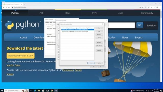Viewport: 163px width, 92px height.
Task: Click the browser back arrow
Action: [4, 7]
